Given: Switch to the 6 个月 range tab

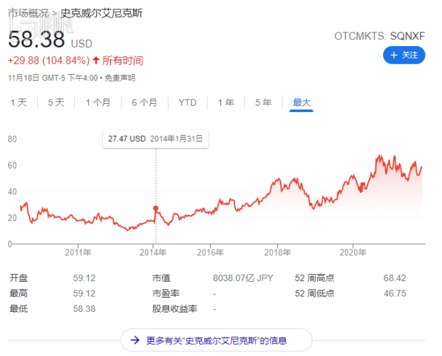Looking at the screenshot, I should [144, 103].
